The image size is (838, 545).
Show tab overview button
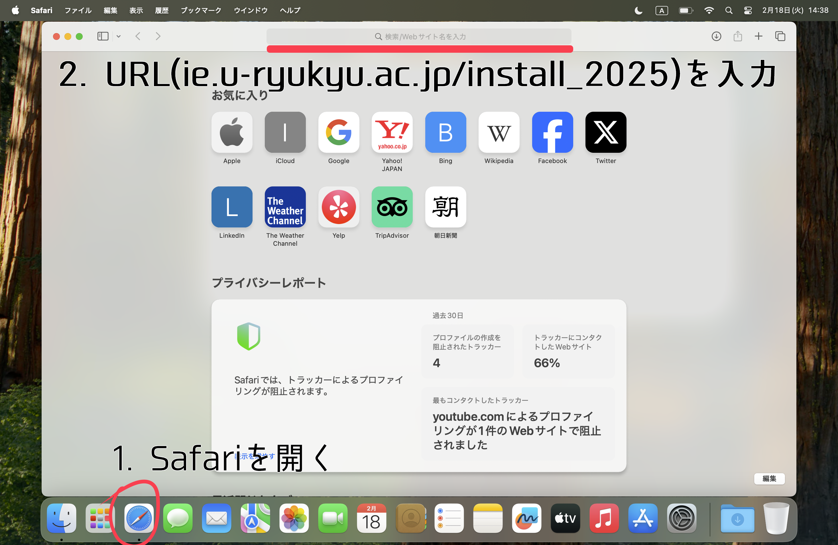(780, 36)
